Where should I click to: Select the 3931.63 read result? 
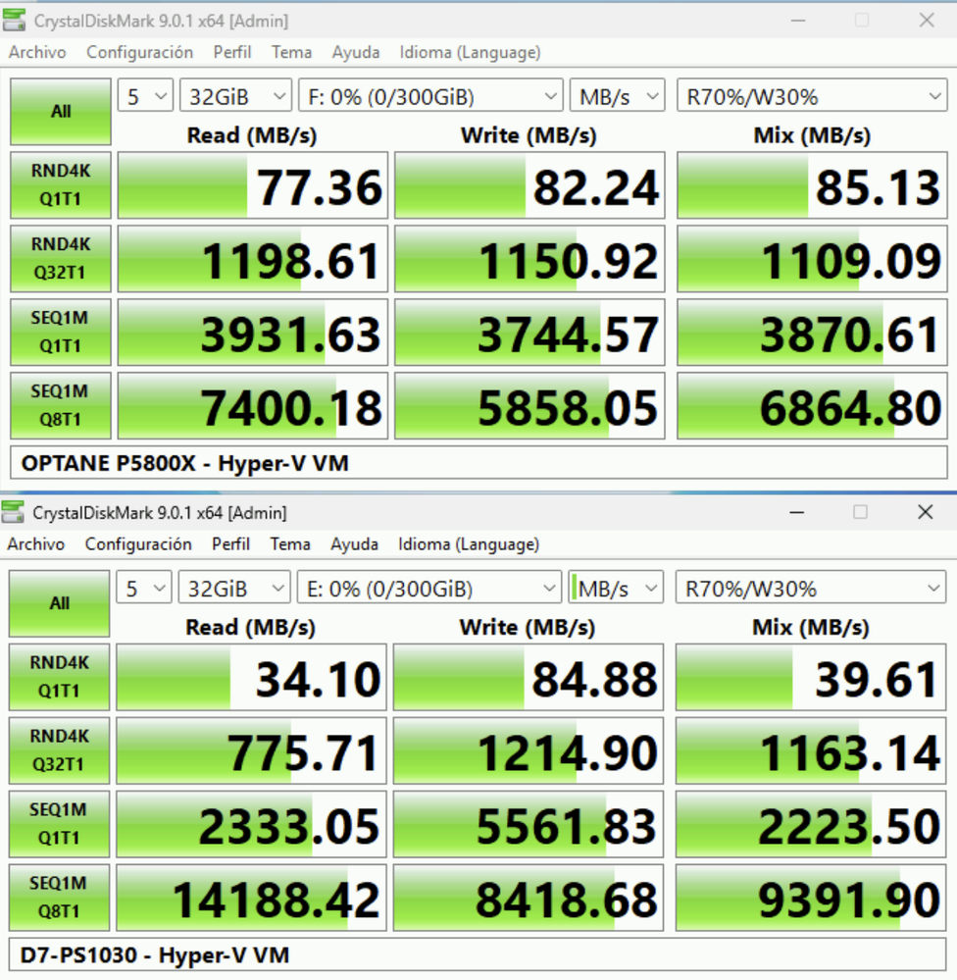pos(253,332)
